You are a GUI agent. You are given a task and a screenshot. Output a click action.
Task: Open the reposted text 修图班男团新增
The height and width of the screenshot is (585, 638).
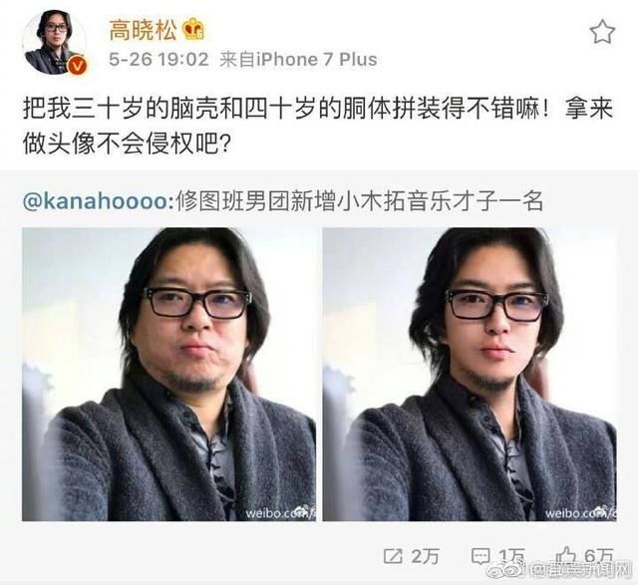point(359,201)
